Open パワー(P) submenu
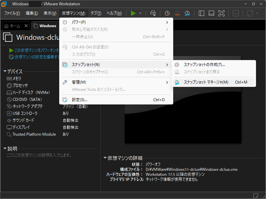Screen dimensions: 266x199 (x=116, y=22)
